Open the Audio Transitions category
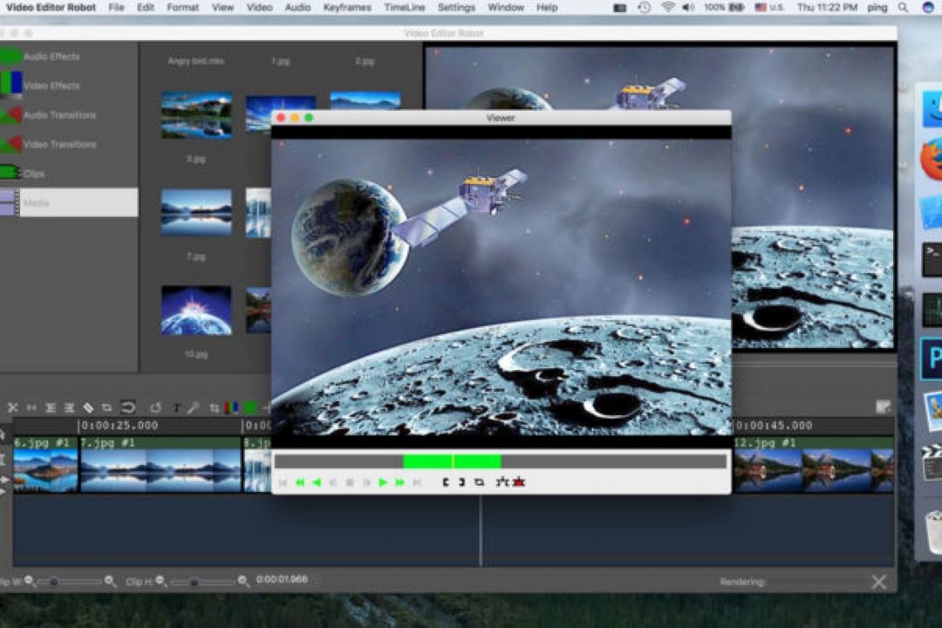Image resolution: width=942 pixels, height=628 pixels. tap(59, 115)
